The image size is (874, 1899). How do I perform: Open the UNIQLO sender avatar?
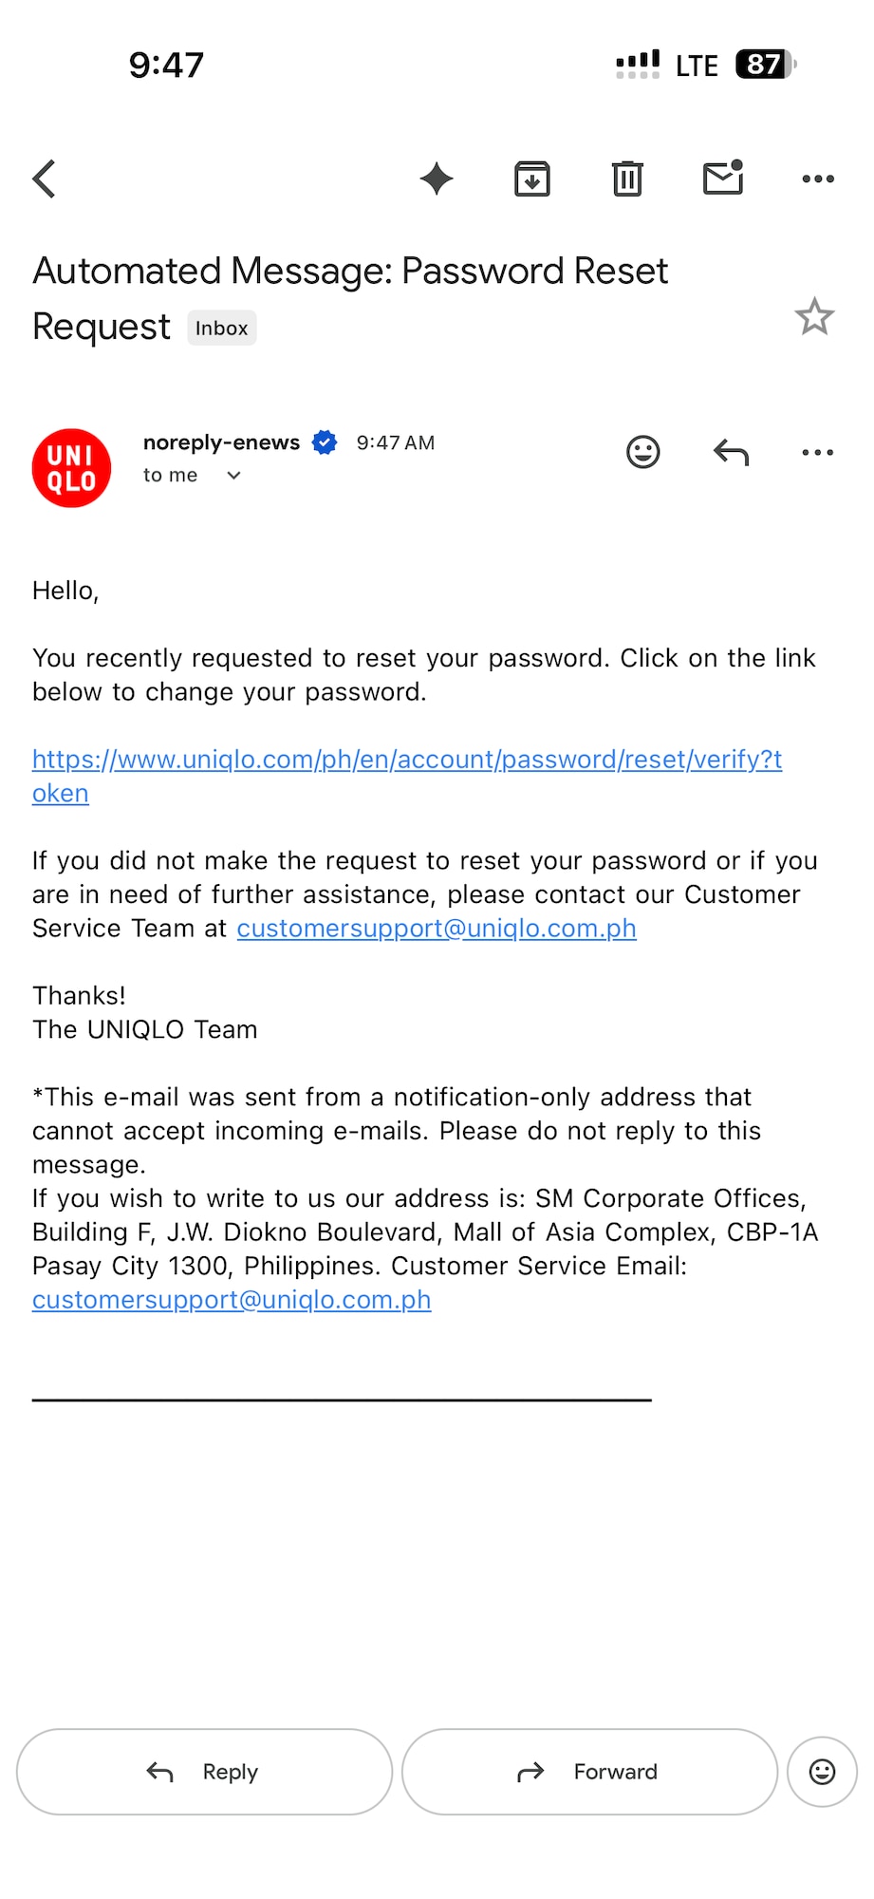coord(71,468)
